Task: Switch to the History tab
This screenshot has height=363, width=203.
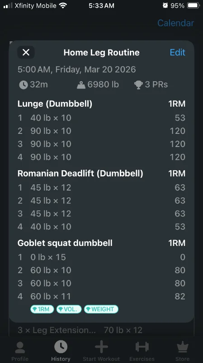Action: click(61, 351)
